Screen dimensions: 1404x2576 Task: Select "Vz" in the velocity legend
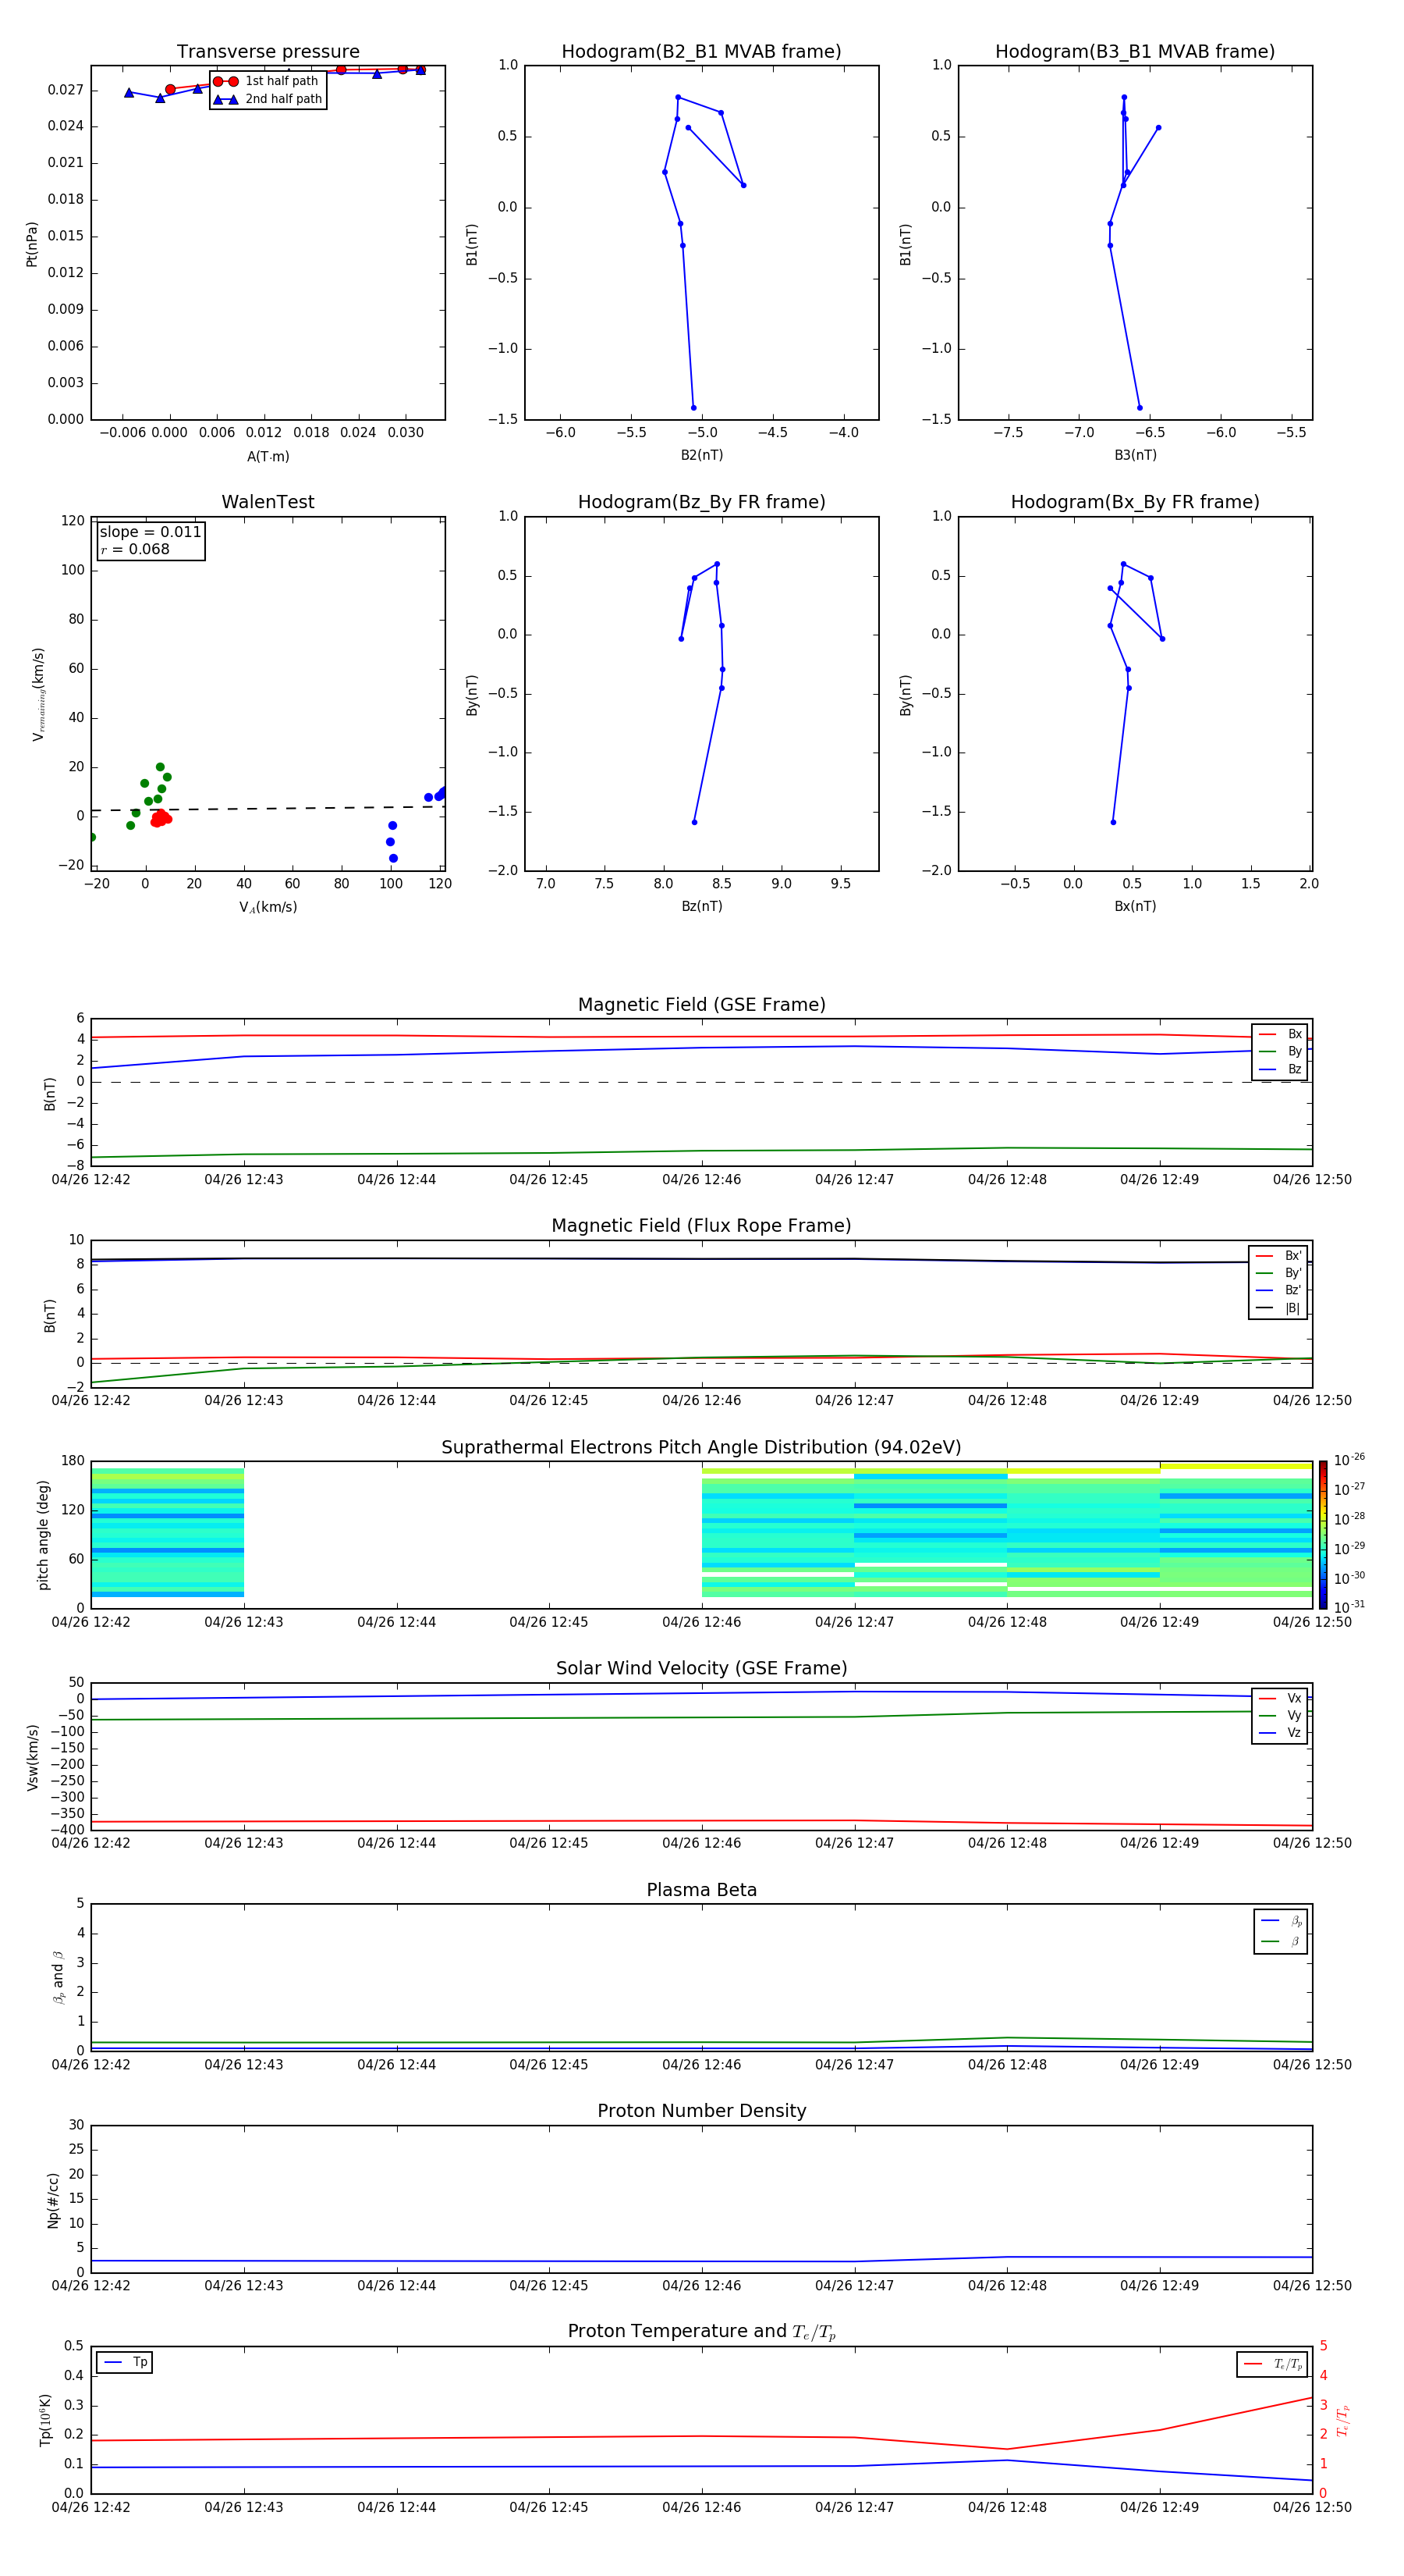pyautogui.click(x=1280, y=1732)
